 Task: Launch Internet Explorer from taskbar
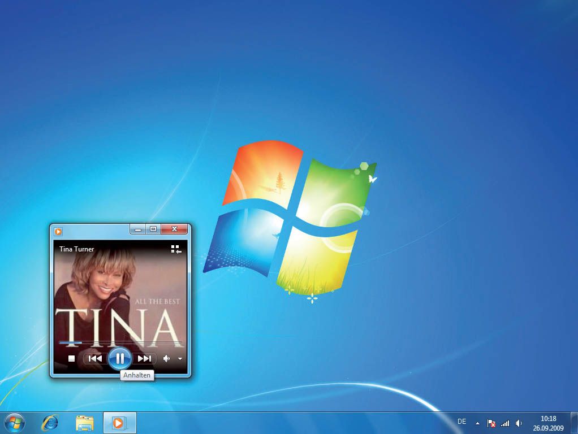(50, 423)
